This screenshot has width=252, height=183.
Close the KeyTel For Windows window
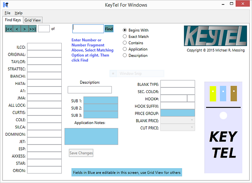(x=243, y=3)
